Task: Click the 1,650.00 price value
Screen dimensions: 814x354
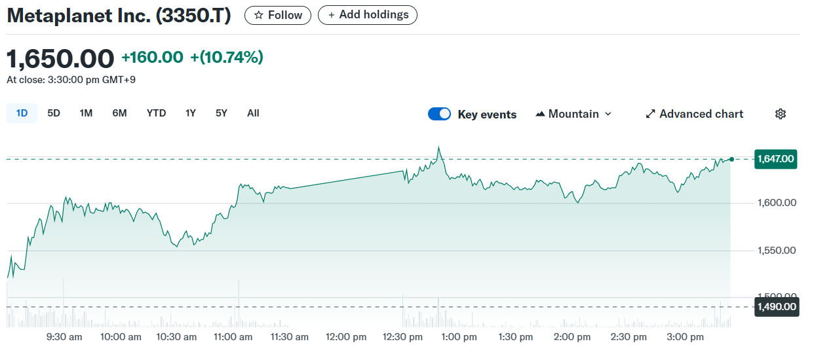Action: click(x=60, y=58)
